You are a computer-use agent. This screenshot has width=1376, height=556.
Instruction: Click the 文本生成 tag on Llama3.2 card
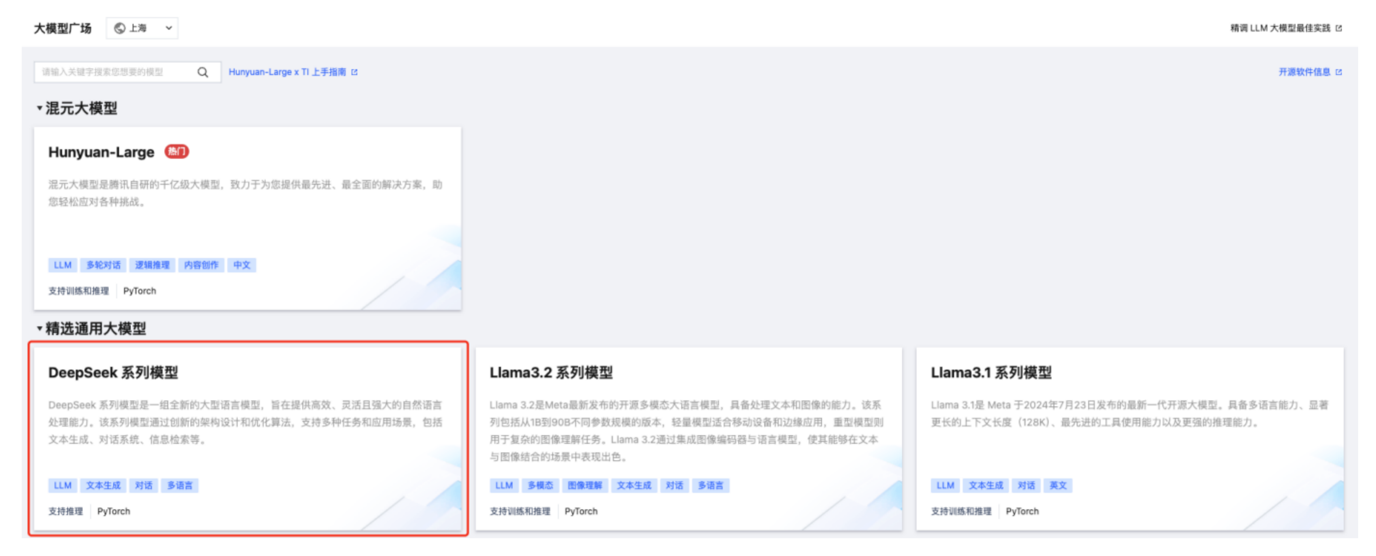(634, 485)
